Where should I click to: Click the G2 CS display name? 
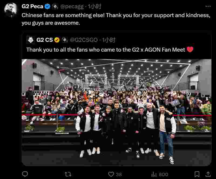tap(45, 40)
